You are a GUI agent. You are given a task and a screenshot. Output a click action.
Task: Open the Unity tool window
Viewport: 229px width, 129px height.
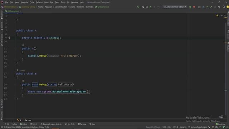(x=92, y=124)
